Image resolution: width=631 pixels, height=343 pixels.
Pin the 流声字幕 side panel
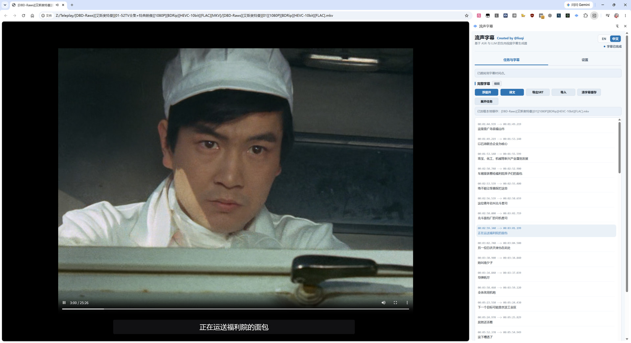(x=617, y=26)
